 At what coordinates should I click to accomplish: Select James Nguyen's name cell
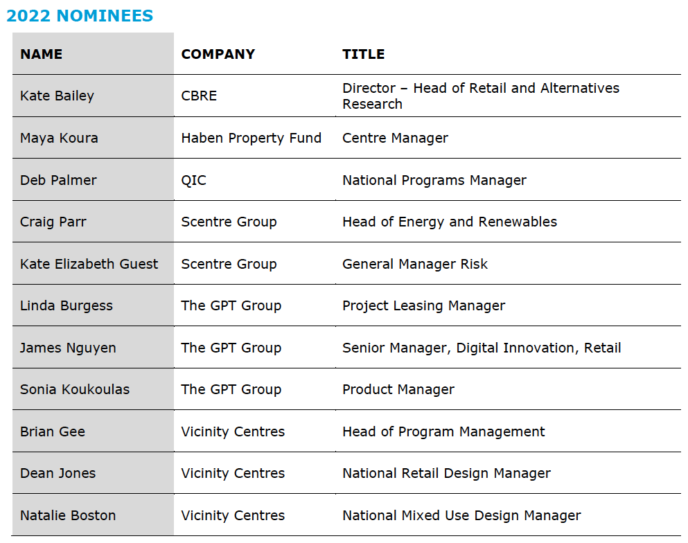pyautogui.click(x=68, y=348)
